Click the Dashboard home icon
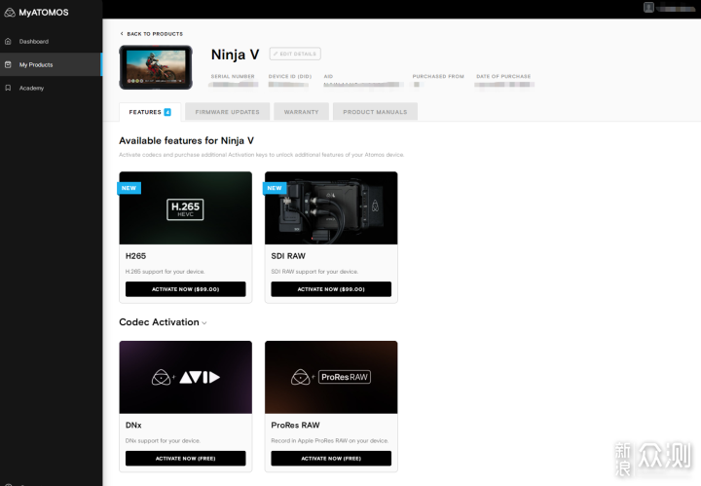 coord(8,42)
